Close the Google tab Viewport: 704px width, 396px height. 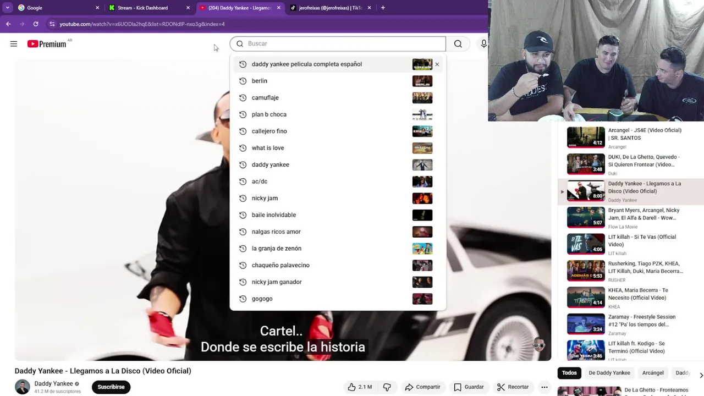click(97, 8)
